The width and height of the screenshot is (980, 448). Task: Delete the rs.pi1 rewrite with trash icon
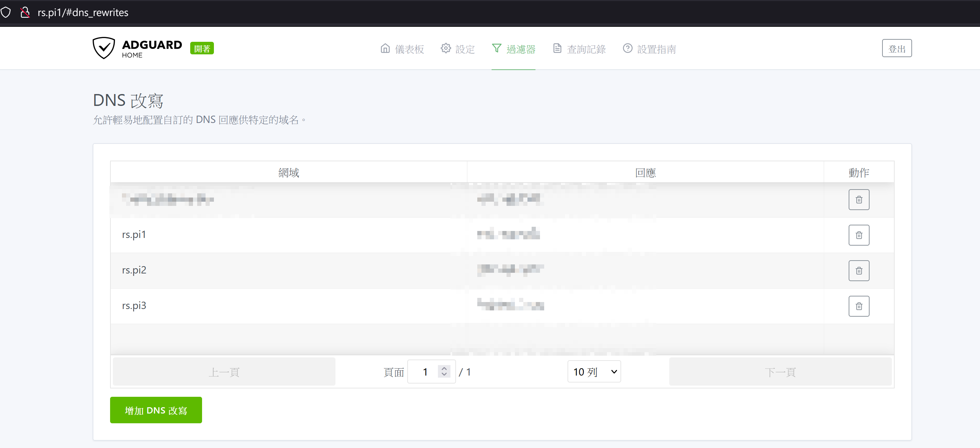pyautogui.click(x=859, y=235)
